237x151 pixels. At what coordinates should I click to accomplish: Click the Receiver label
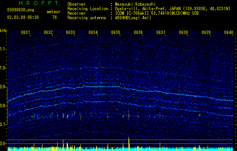[76, 13]
